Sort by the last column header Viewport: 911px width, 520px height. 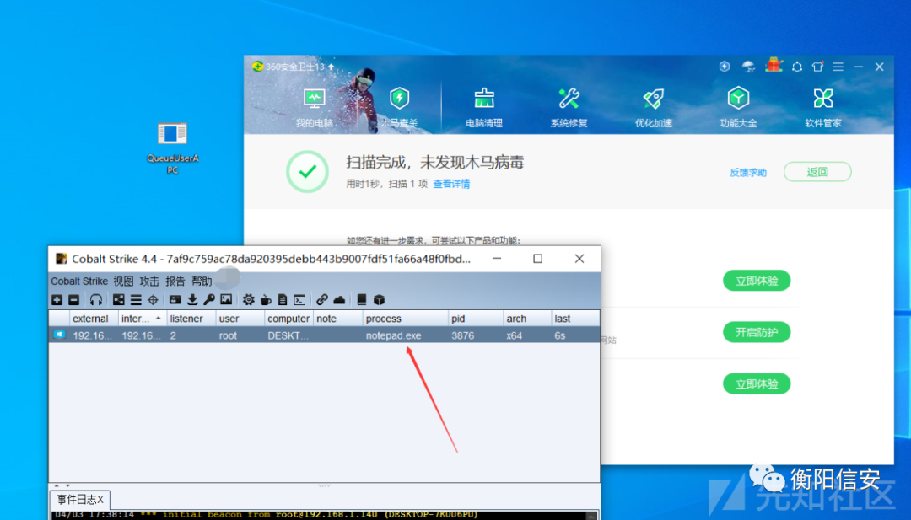pyautogui.click(x=575, y=319)
